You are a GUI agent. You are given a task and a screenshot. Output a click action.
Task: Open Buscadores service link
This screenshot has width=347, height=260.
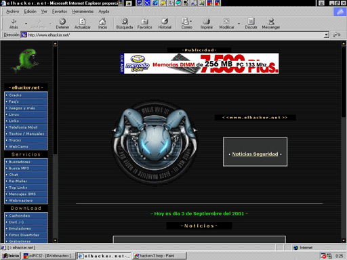click(26, 162)
